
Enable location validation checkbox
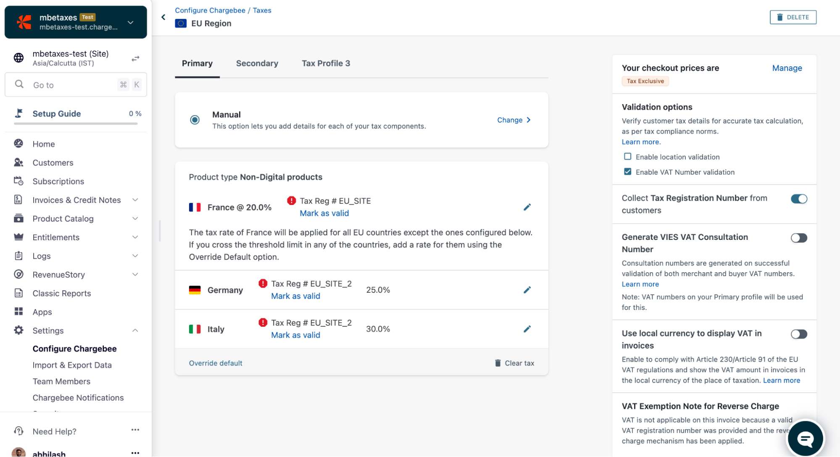point(627,157)
